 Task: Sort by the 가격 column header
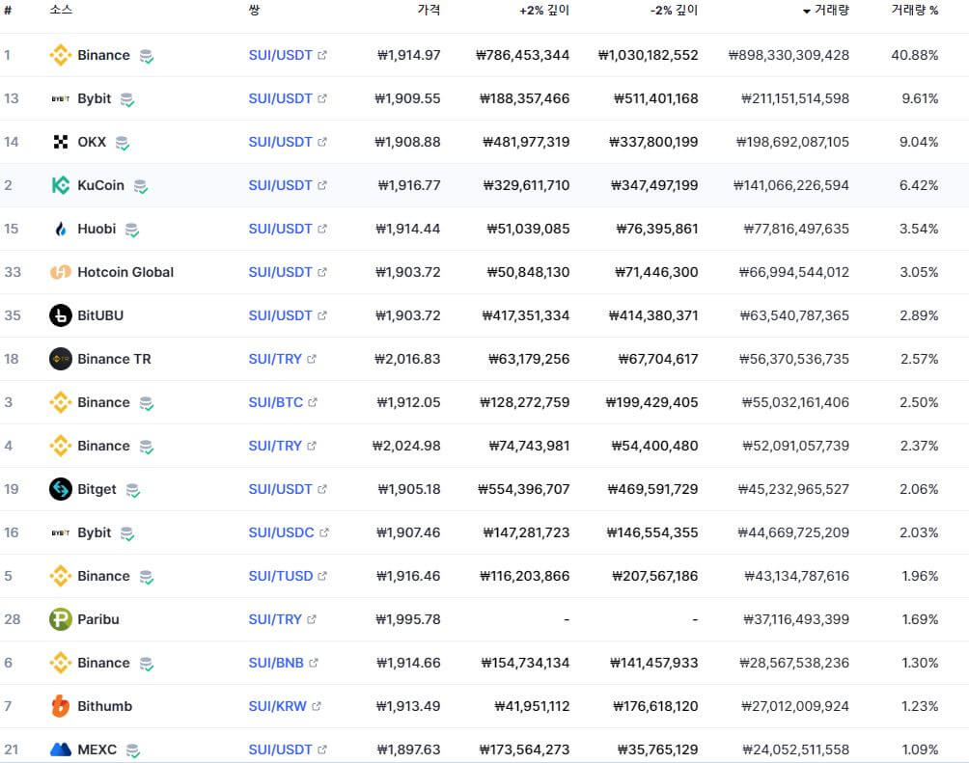(429, 10)
